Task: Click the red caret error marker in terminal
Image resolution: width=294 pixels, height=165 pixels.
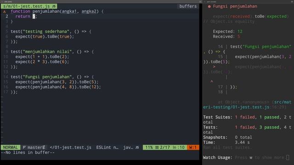Action: pos(212,82)
